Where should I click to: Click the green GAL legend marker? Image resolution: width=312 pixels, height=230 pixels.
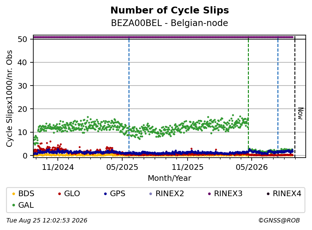tap(14, 205)
